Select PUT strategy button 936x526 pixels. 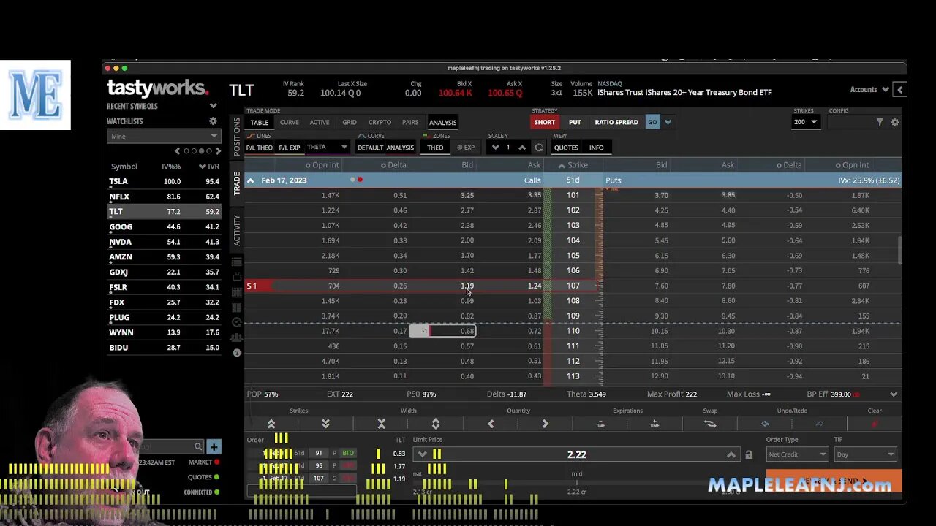coord(575,122)
